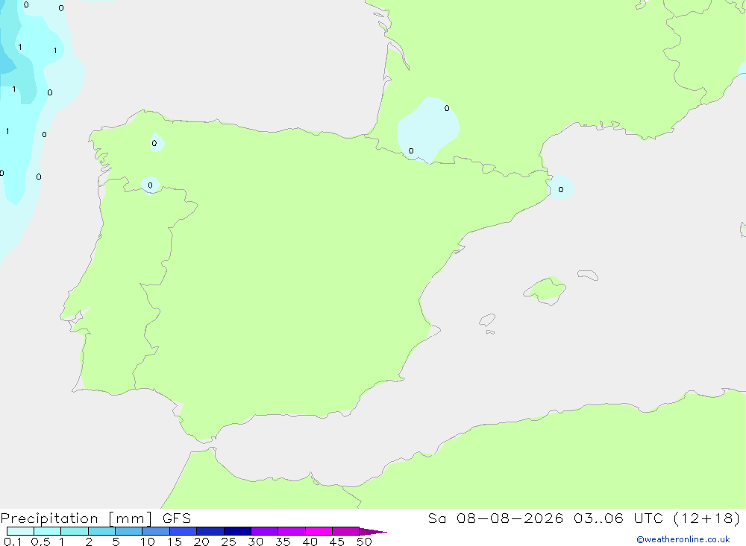Image resolution: width=746 pixels, height=546 pixels.
Task: Click the purple arrow tip above 50 mm
Action: 372,532
